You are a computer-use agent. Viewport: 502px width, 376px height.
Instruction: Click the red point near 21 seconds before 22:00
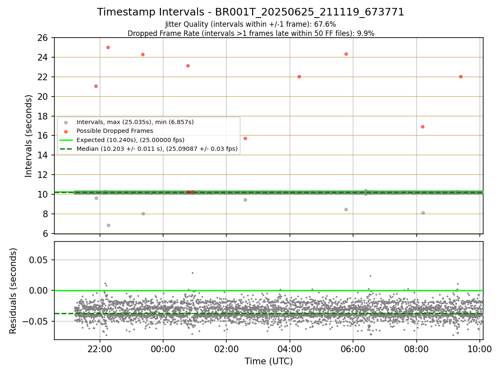click(x=96, y=86)
